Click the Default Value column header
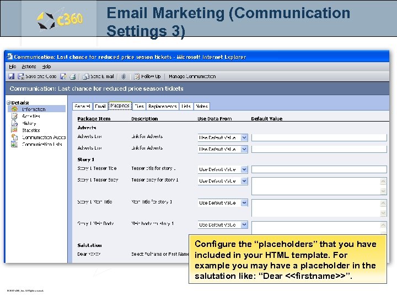The width and height of the screenshot is (397, 297). click(267, 119)
